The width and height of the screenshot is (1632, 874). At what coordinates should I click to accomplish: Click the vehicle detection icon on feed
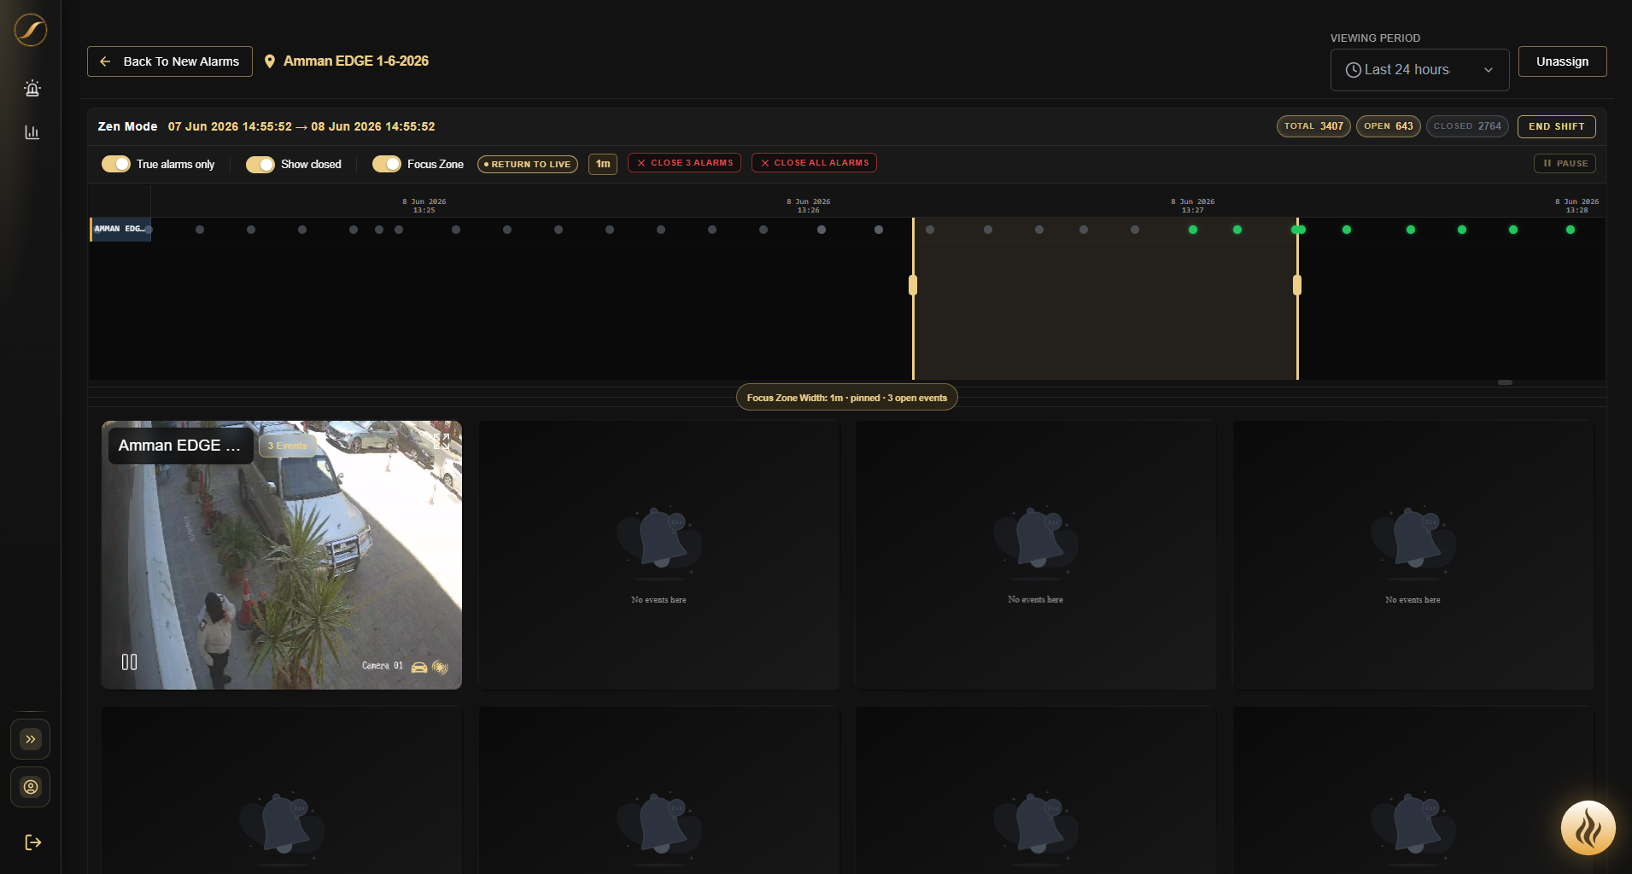419,667
